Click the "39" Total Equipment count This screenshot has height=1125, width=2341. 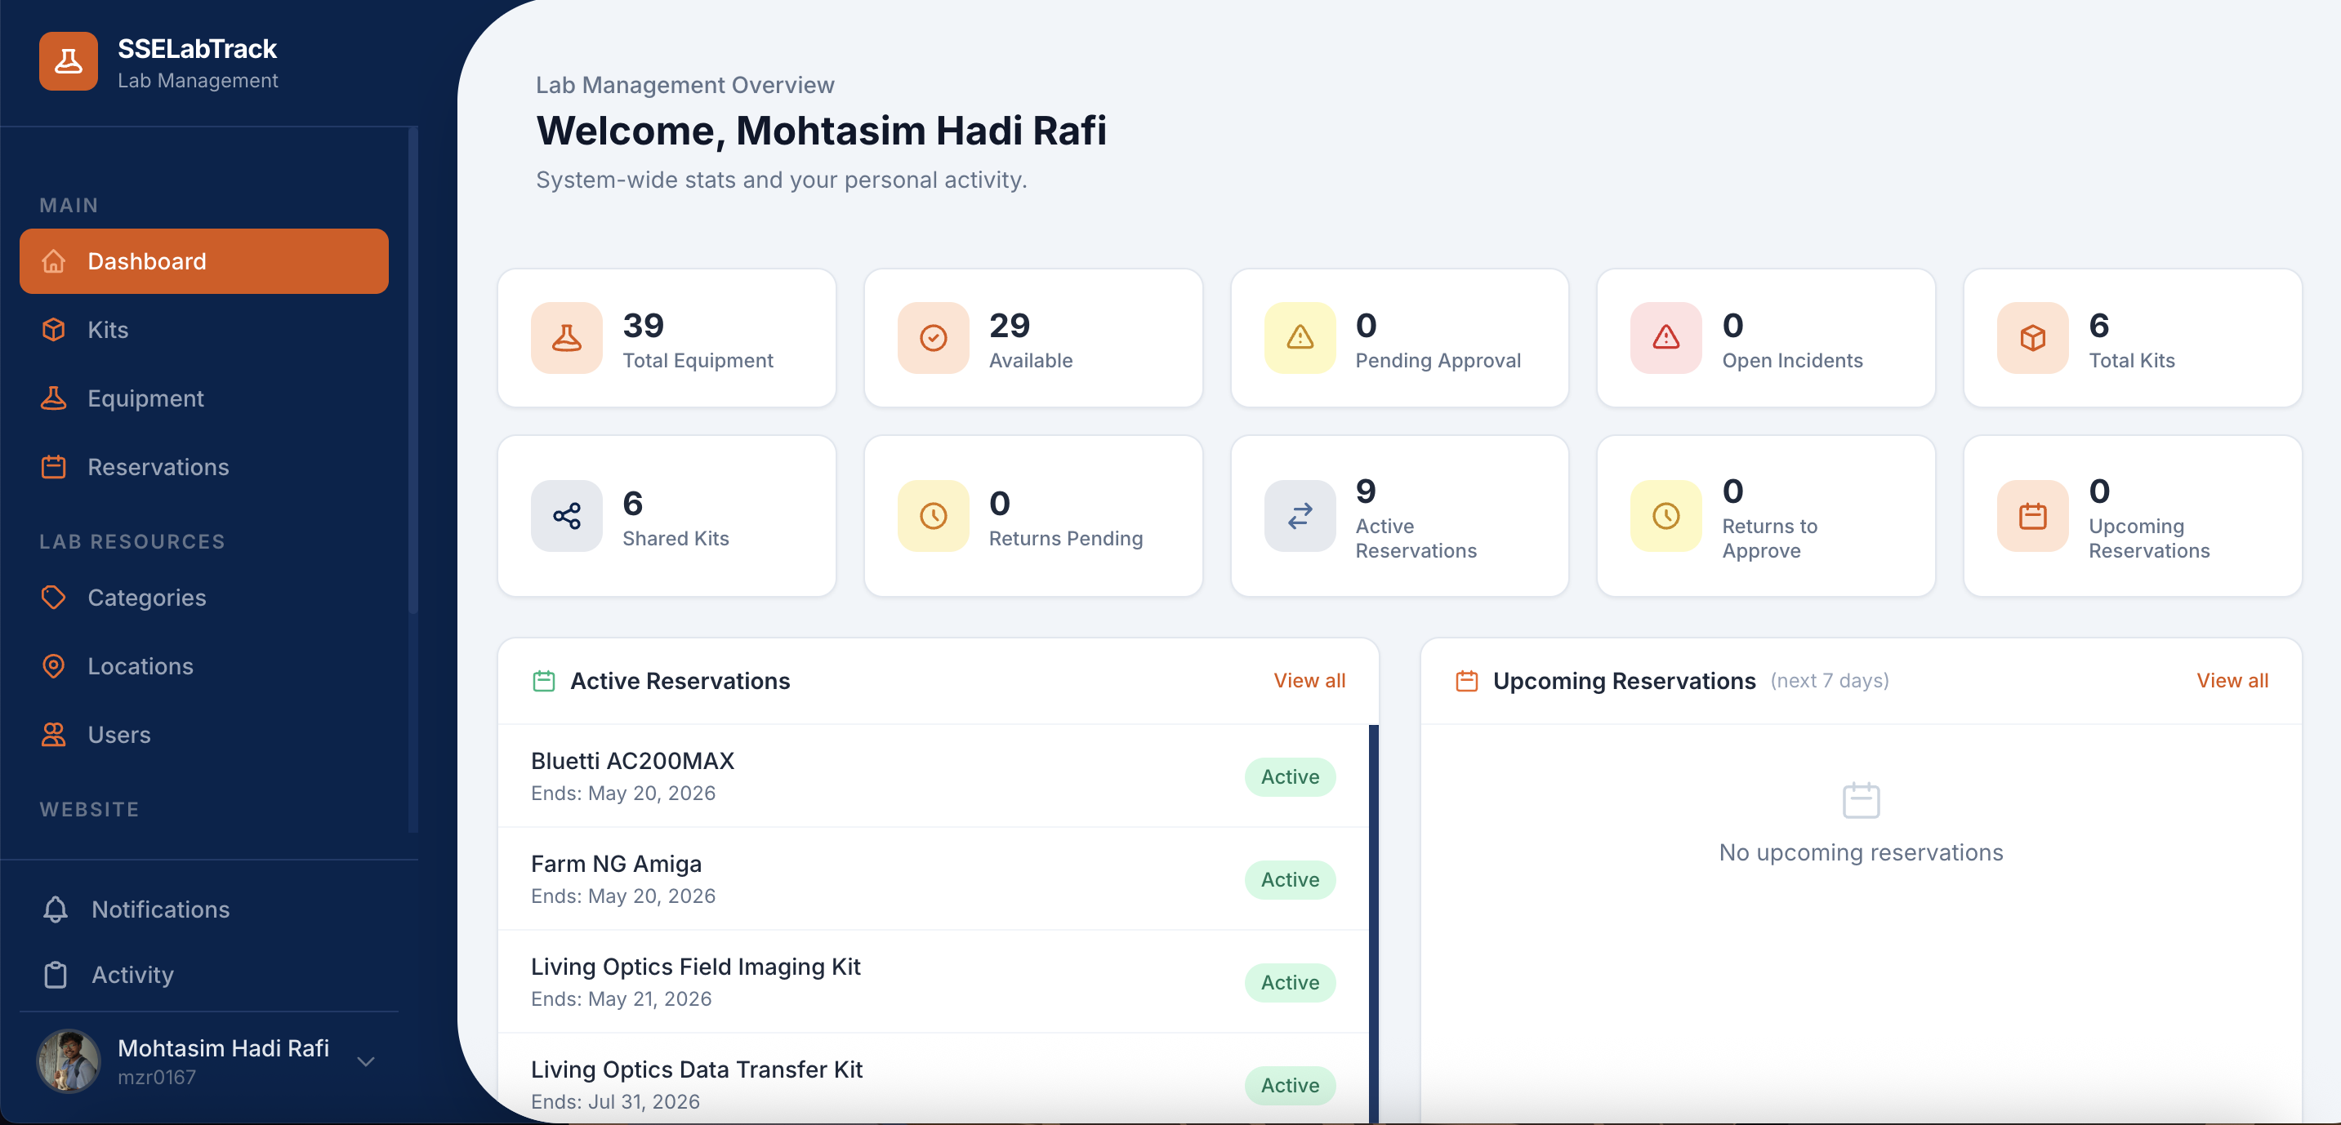pos(644,325)
